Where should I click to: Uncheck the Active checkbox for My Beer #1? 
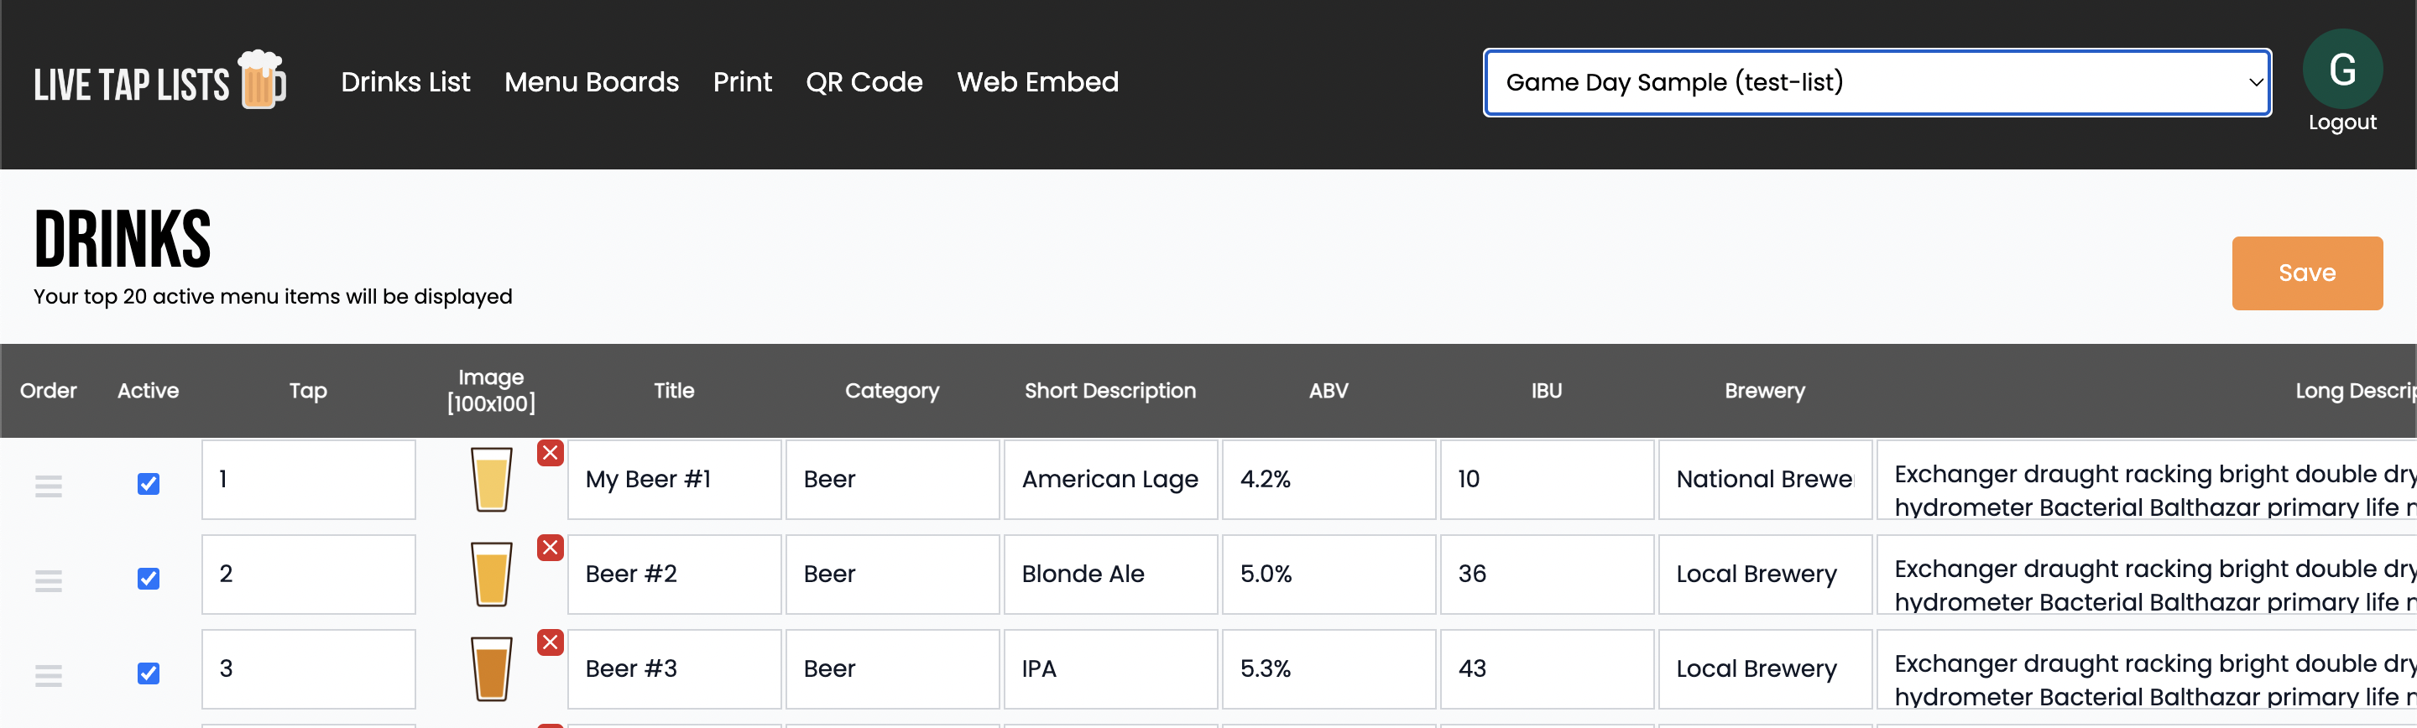point(149,484)
